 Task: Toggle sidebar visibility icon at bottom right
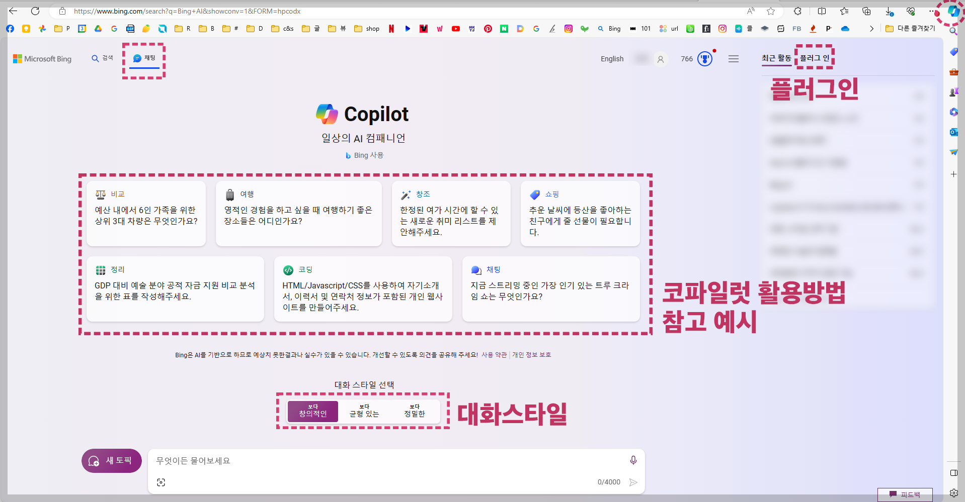pyautogui.click(x=953, y=473)
